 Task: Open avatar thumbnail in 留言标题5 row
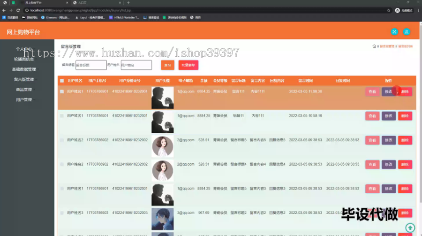click(x=162, y=146)
